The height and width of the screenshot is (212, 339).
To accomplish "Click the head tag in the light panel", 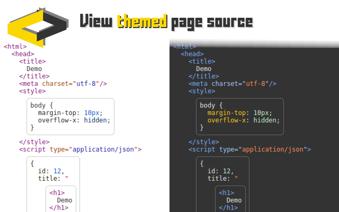I will click(x=23, y=54).
